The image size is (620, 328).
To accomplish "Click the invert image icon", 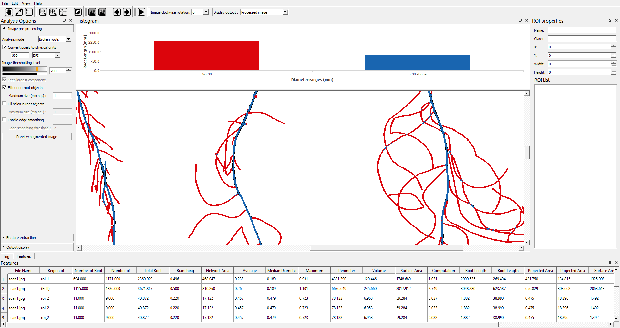I will pos(78,12).
